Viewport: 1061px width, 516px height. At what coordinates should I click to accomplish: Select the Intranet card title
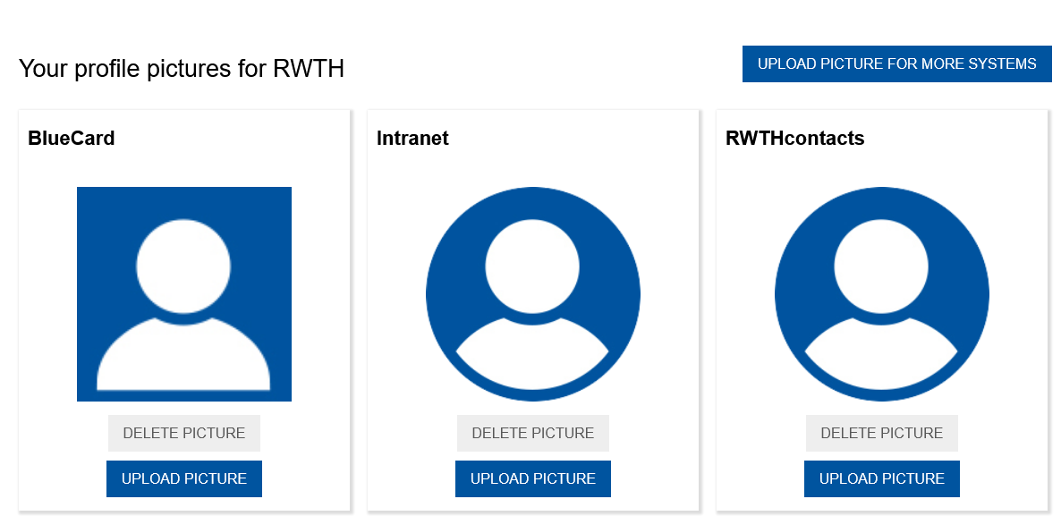[412, 139]
